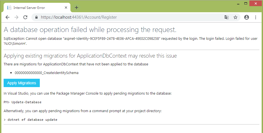Go back to the previous page
Image resolution: width=263 pixels, height=133 pixels.
pos(8,17)
